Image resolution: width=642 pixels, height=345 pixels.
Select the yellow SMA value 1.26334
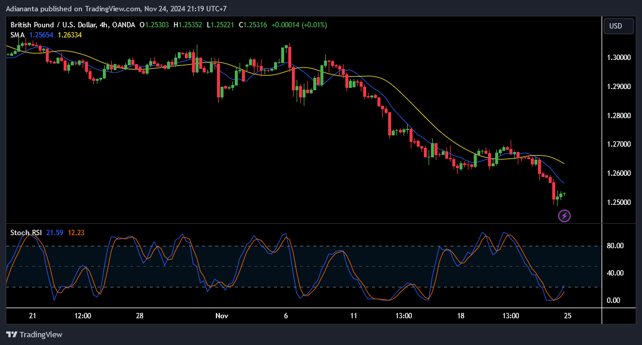tap(70, 35)
